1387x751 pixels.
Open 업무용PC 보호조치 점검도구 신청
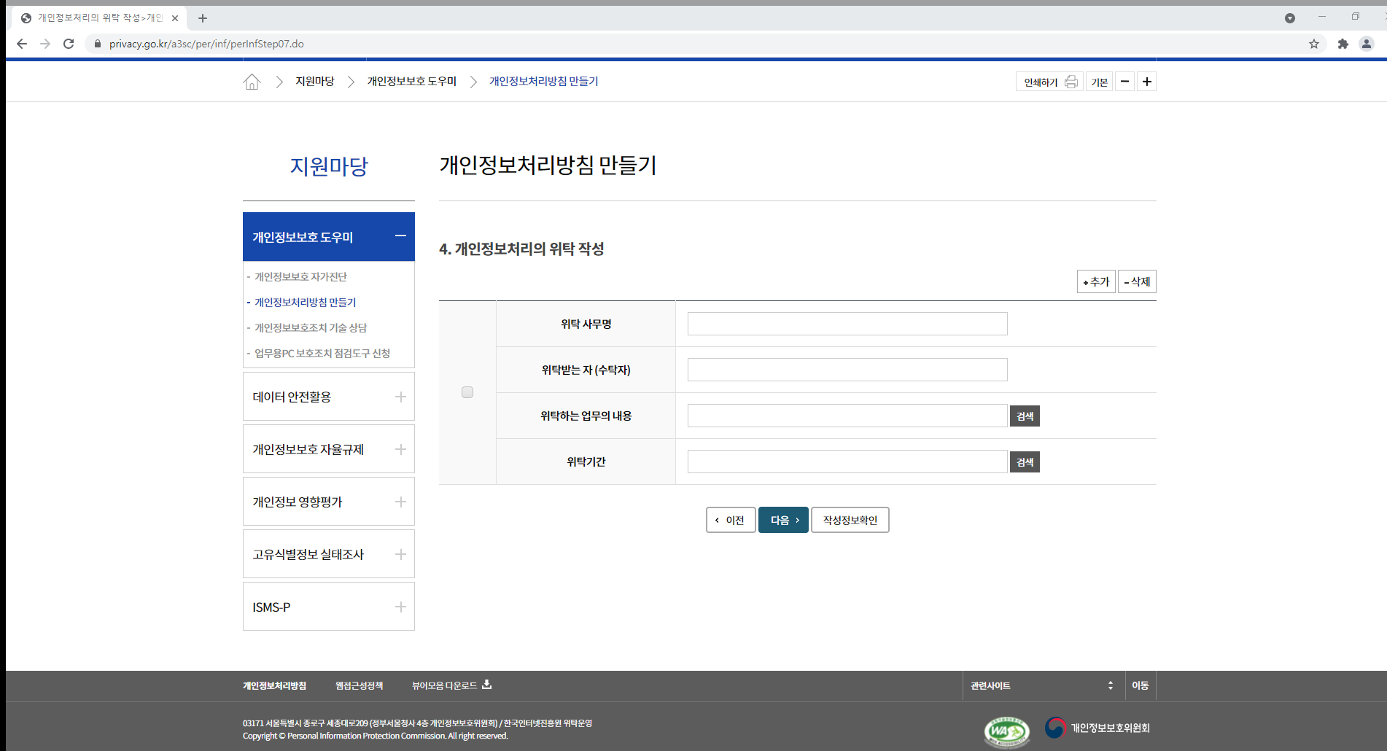click(x=322, y=354)
